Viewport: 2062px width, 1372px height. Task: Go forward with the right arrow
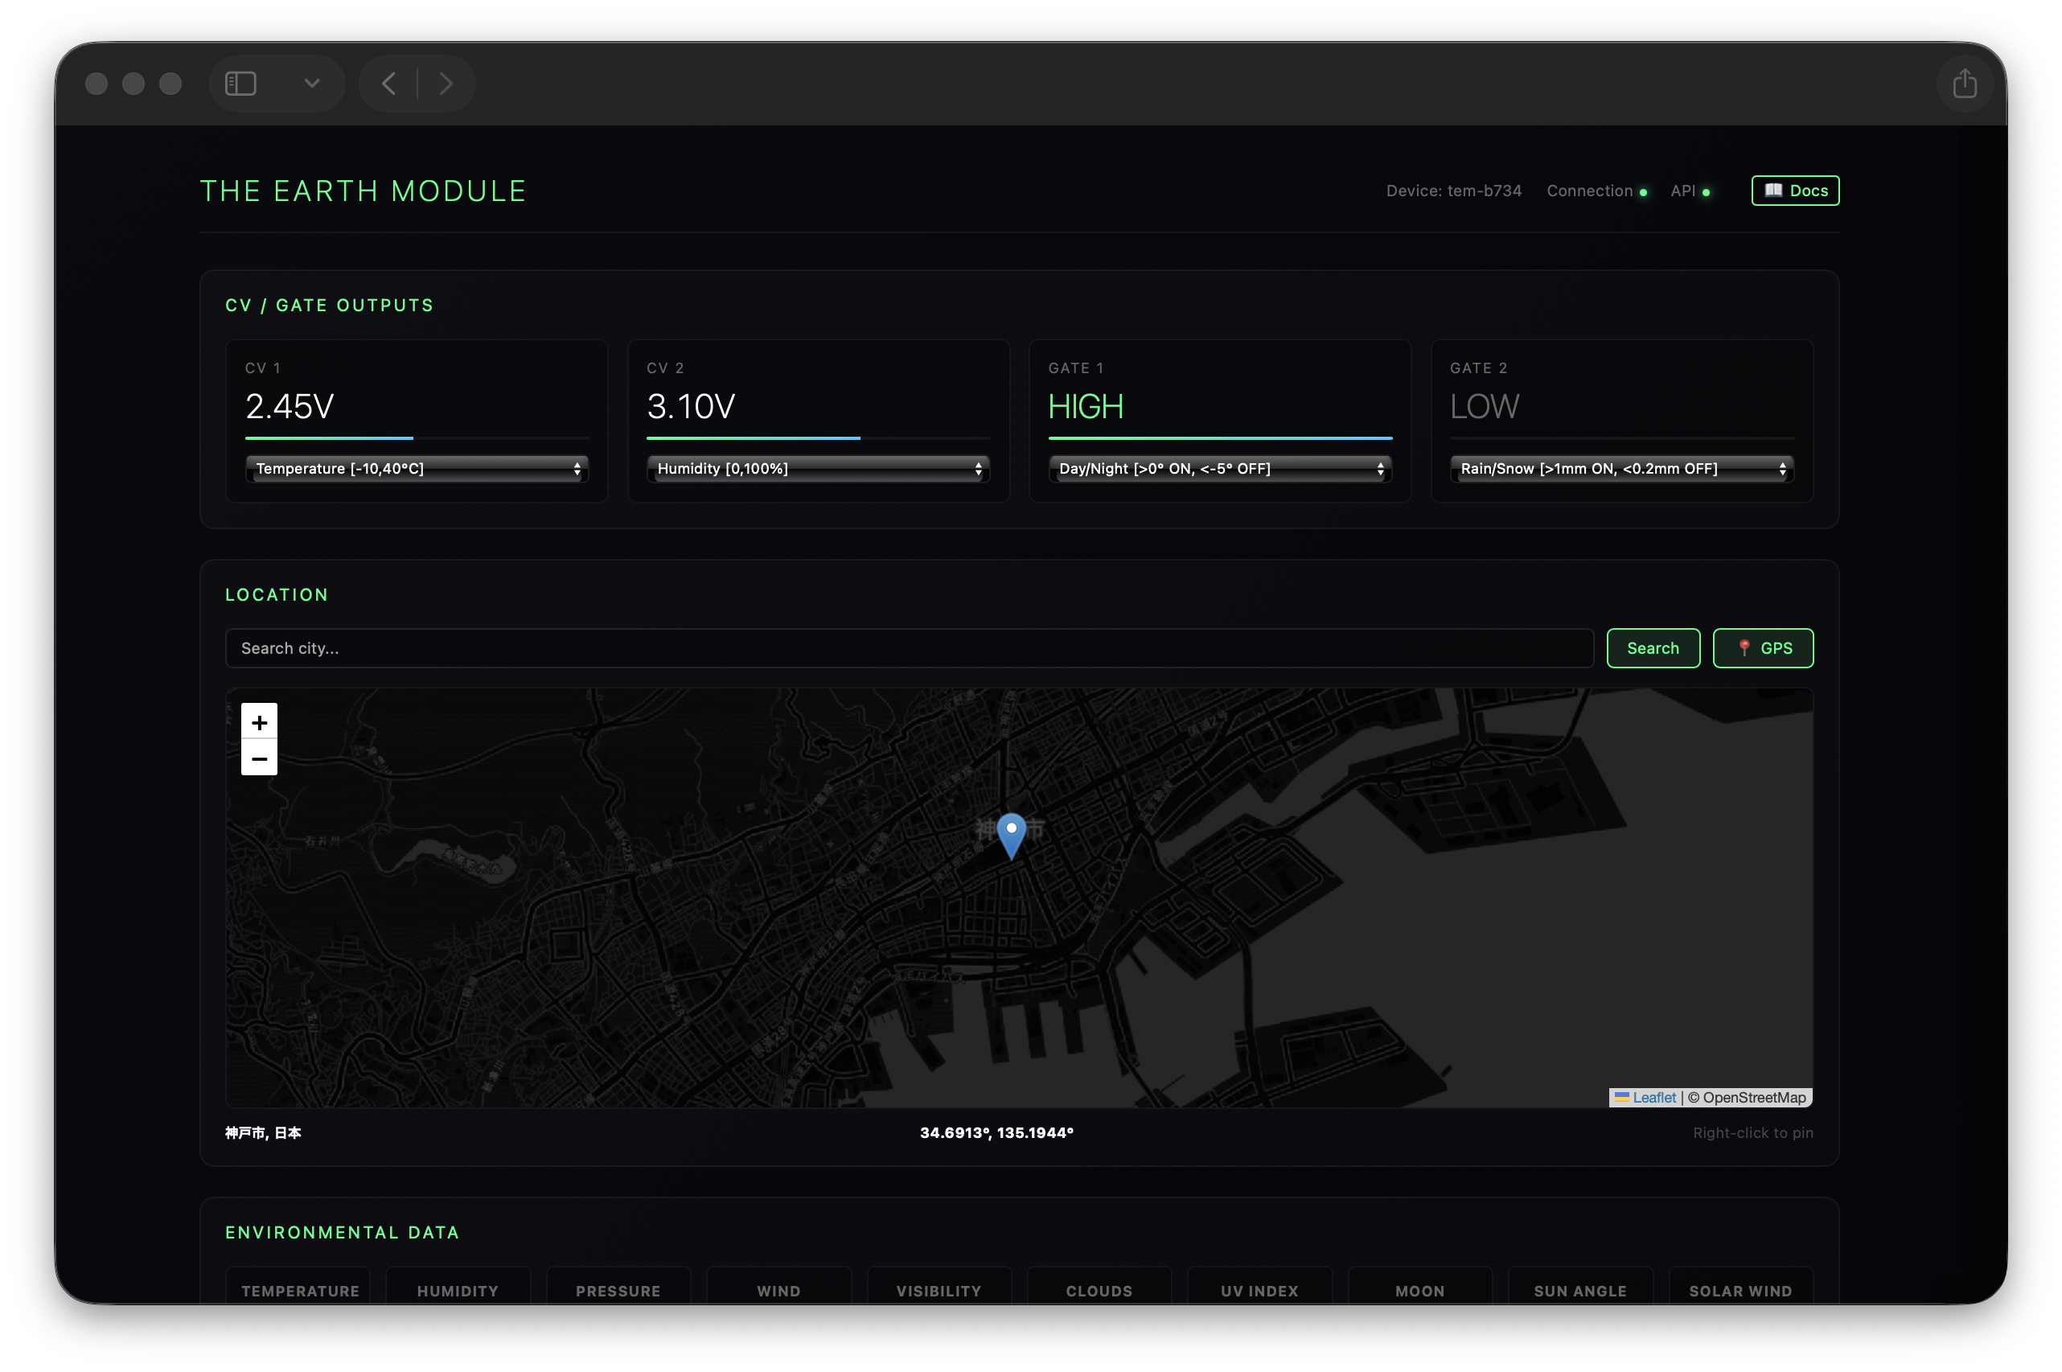[446, 84]
